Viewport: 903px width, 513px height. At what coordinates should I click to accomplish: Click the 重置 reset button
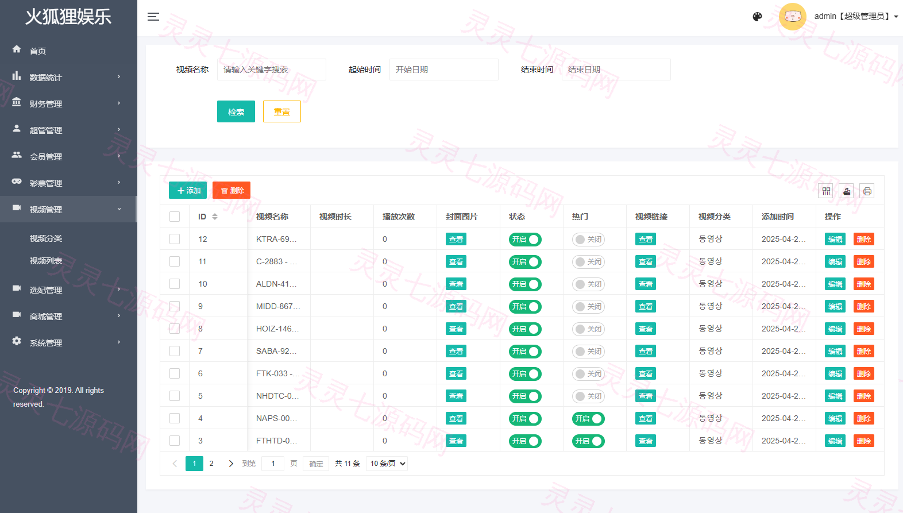[x=282, y=111]
